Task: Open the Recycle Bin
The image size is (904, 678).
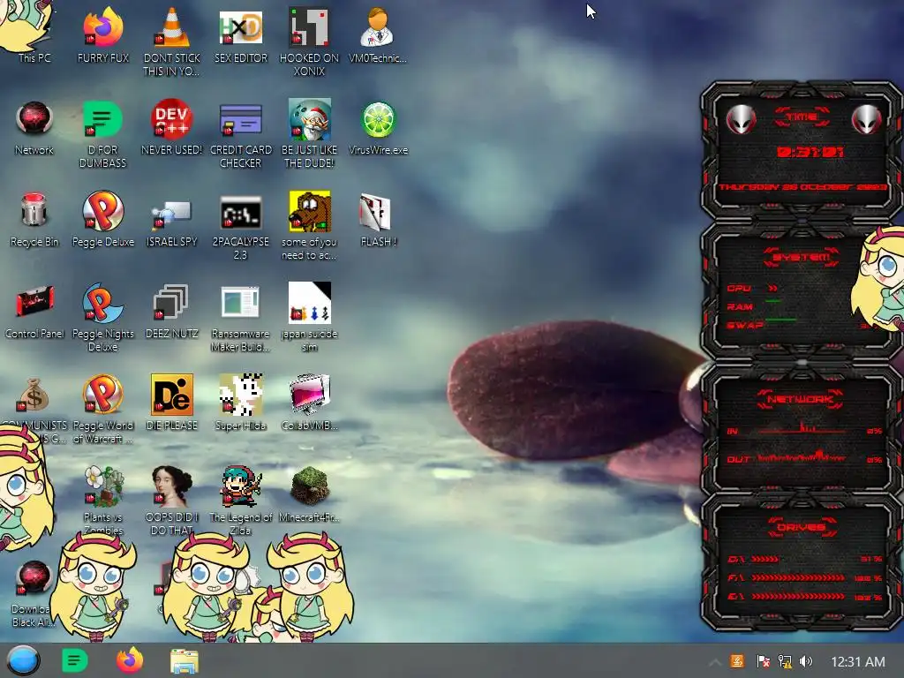Action: pyautogui.click(x=34, y=220)
